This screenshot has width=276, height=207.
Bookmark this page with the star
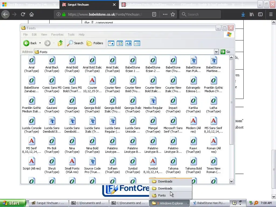(x=173, y=14)
